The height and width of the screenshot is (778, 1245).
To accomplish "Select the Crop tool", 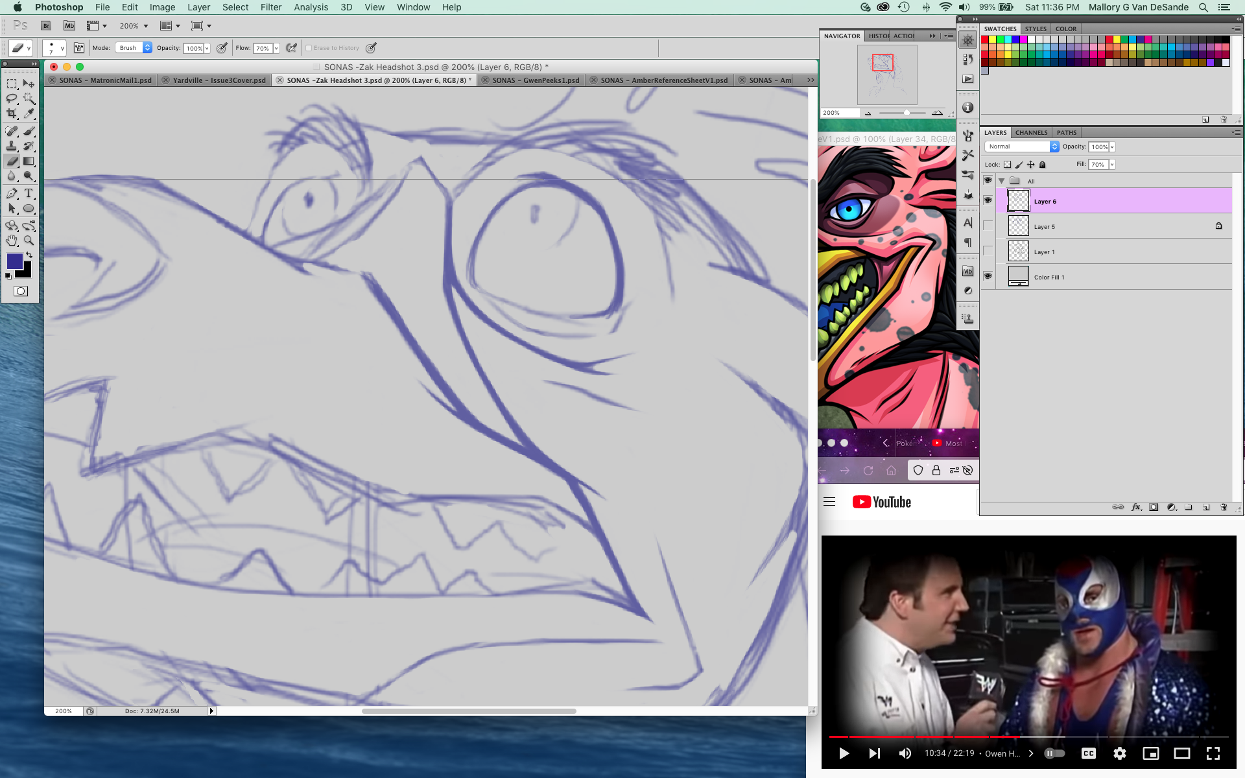I will coord(12,113).
